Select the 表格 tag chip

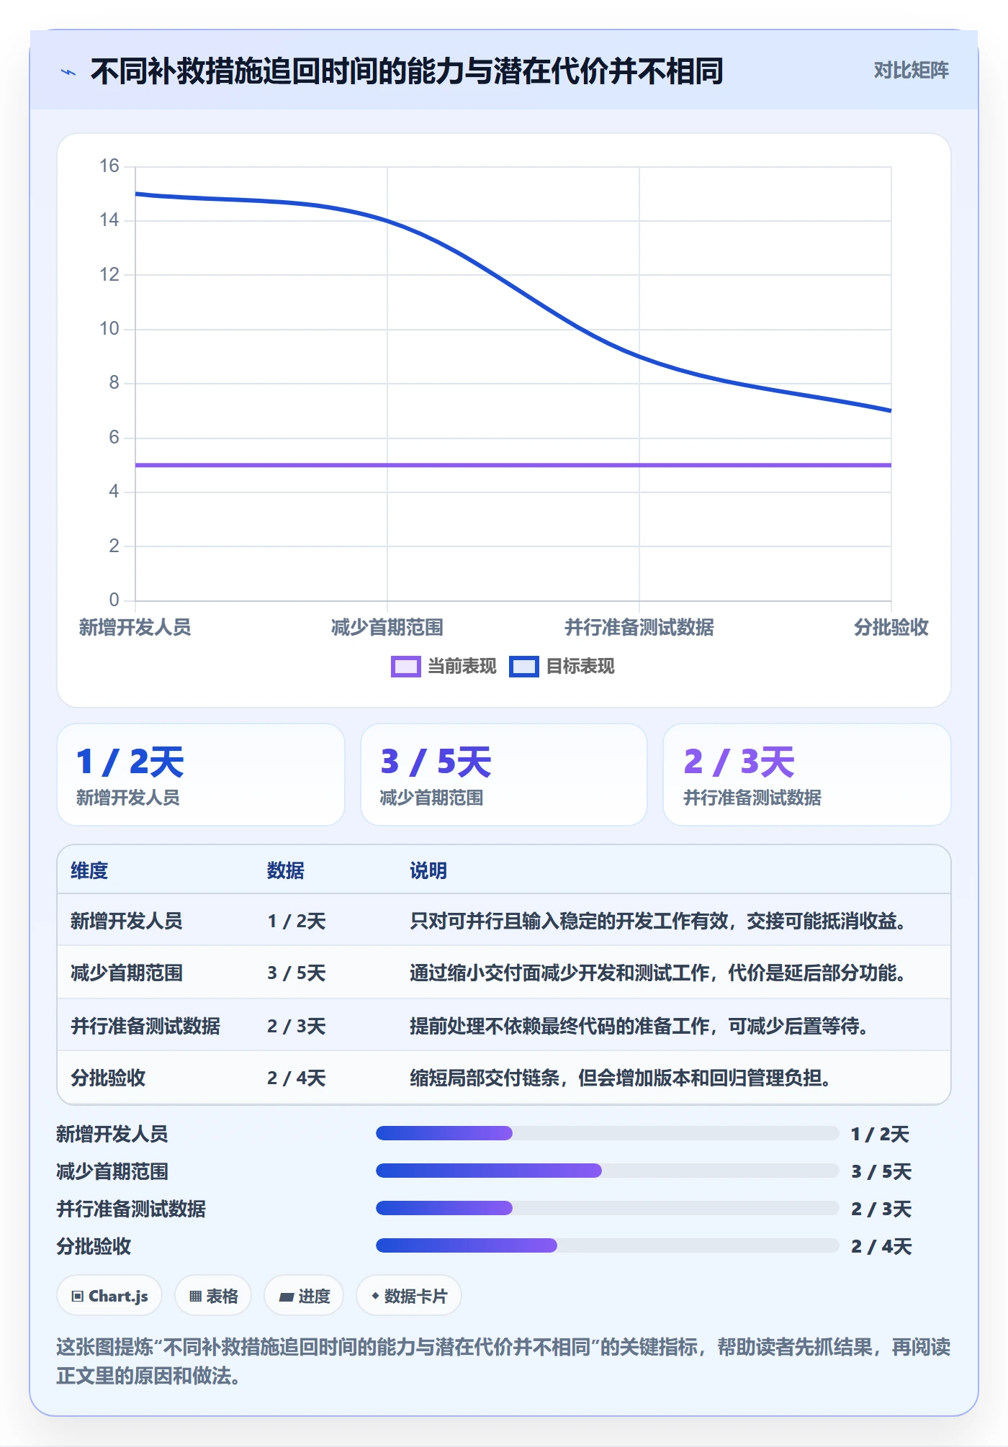click(x=213, y=1296)
